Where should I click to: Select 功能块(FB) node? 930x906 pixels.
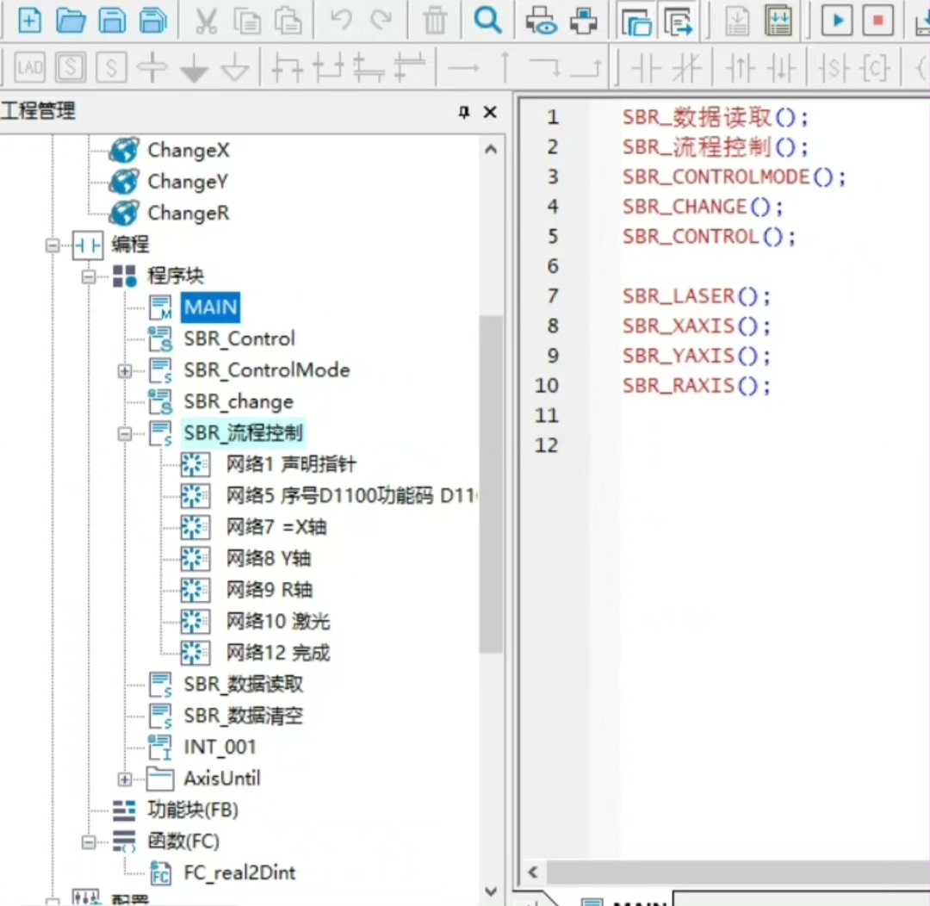(x=193, y=810)
